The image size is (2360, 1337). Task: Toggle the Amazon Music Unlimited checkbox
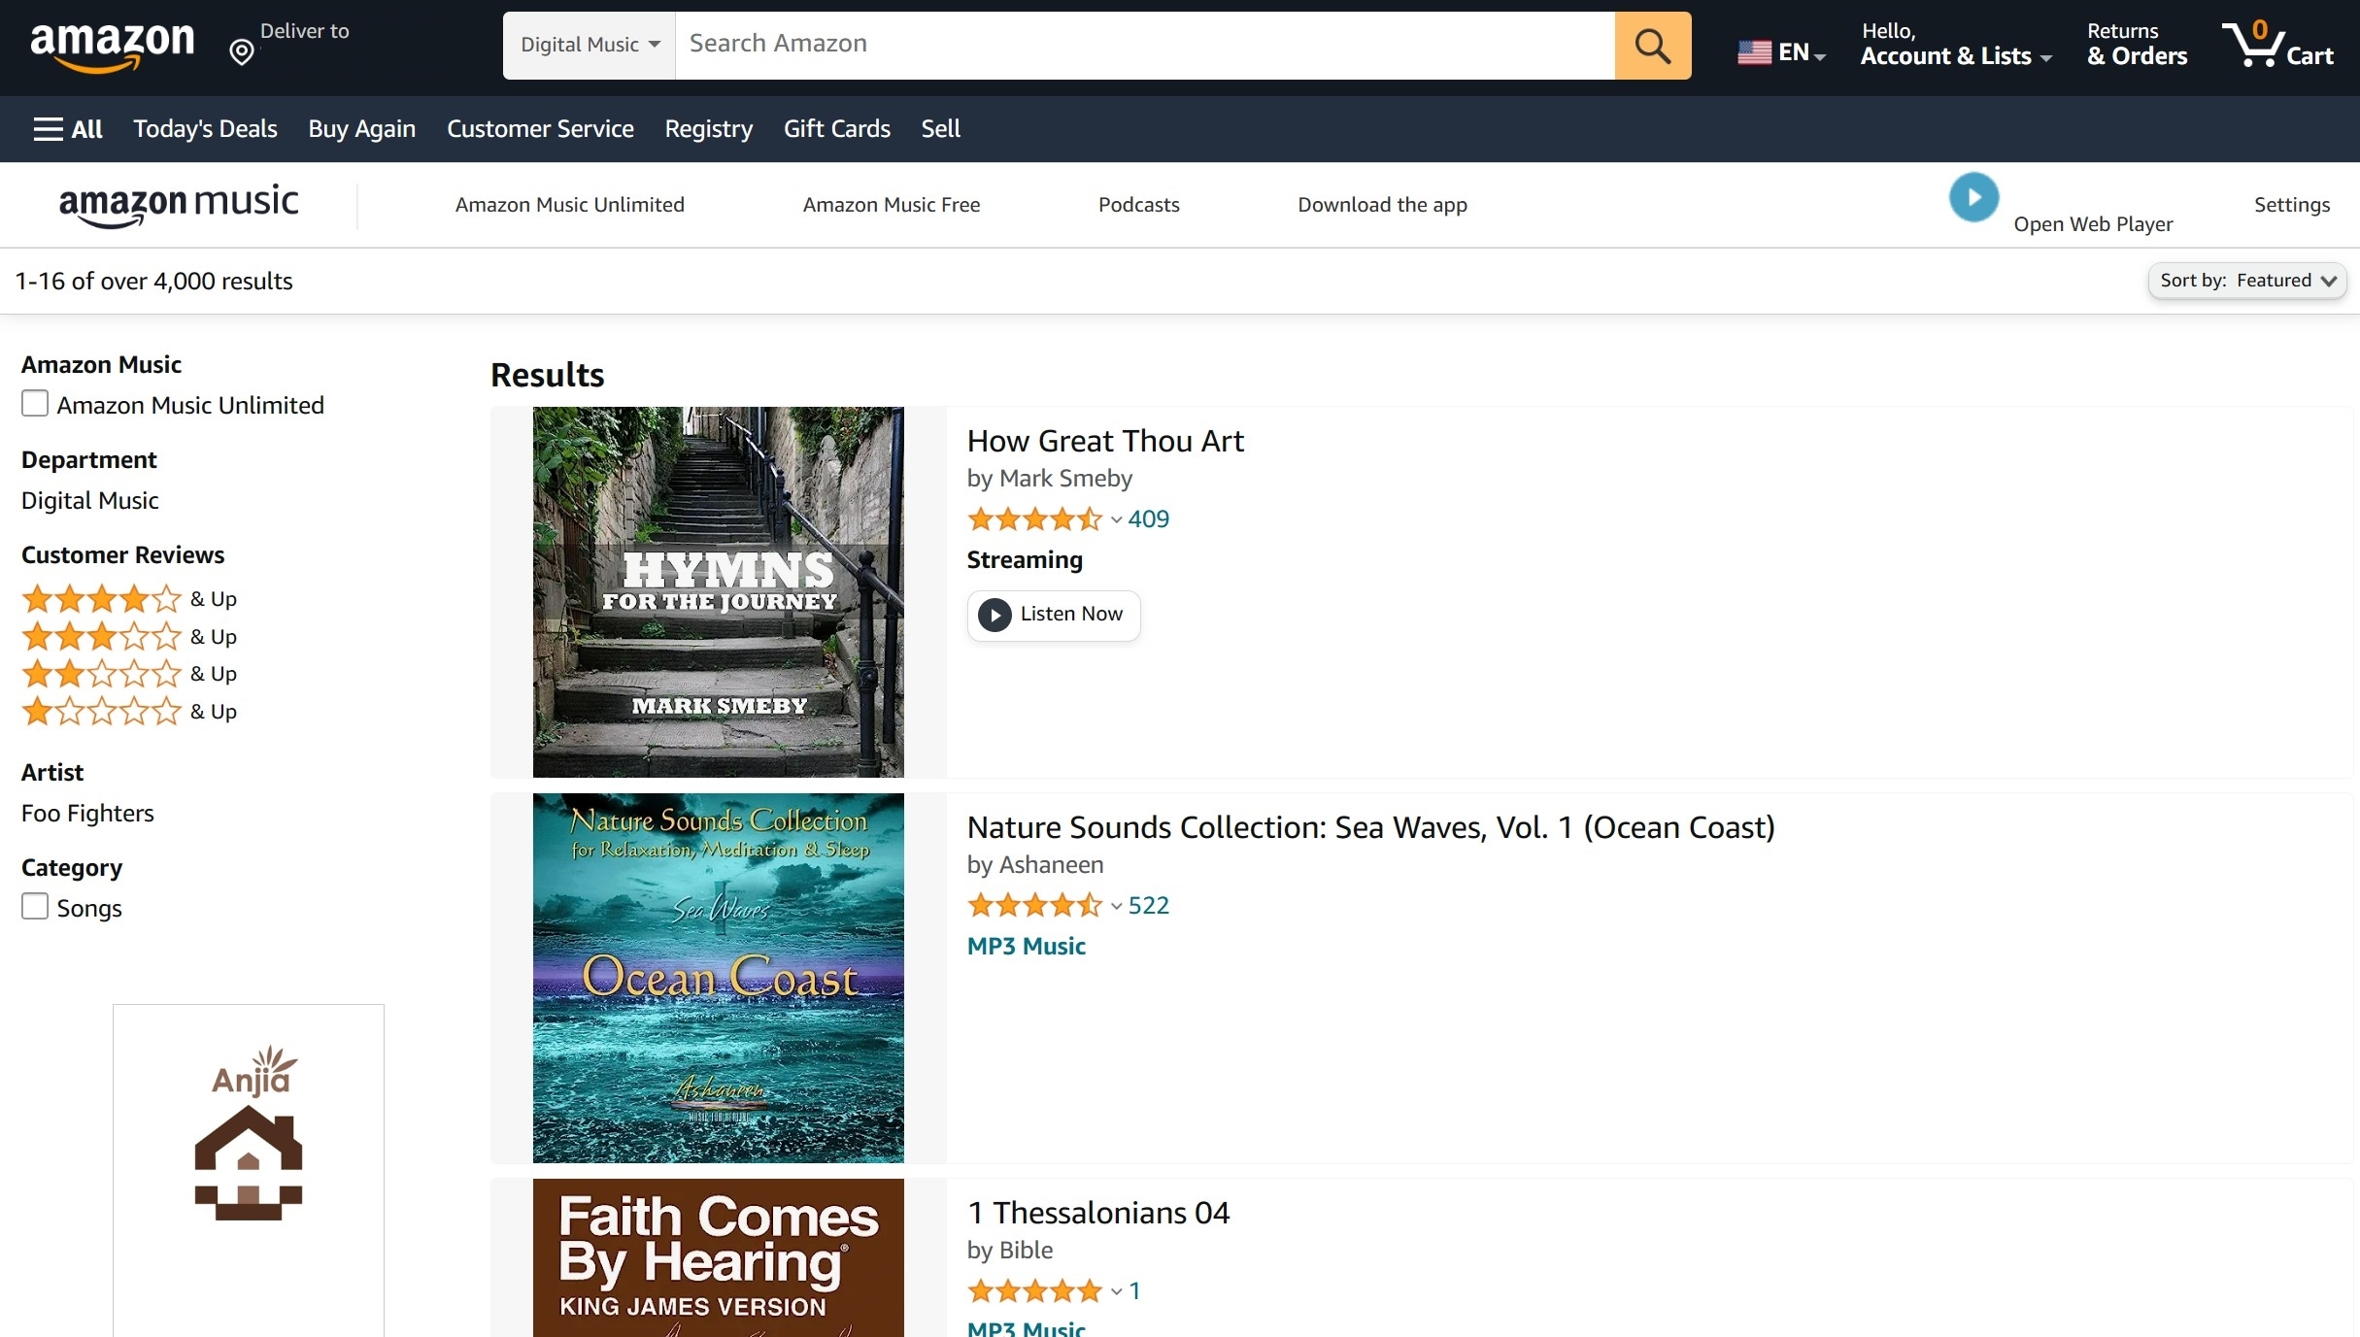pos(34,405)
